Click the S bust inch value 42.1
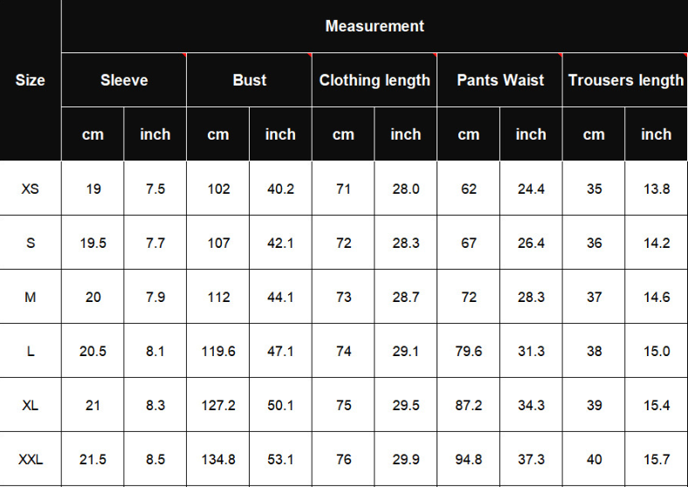Viewport: 688px width, 487px height. tap(280, 243)
